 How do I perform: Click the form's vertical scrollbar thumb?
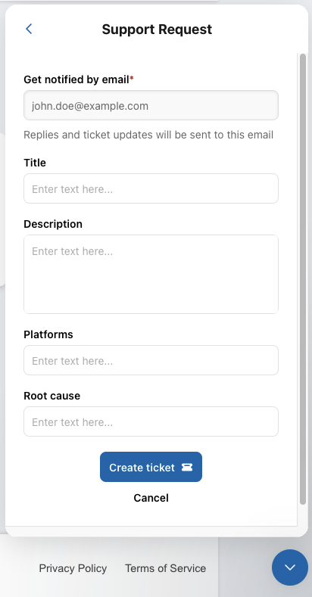coord(303,279)
